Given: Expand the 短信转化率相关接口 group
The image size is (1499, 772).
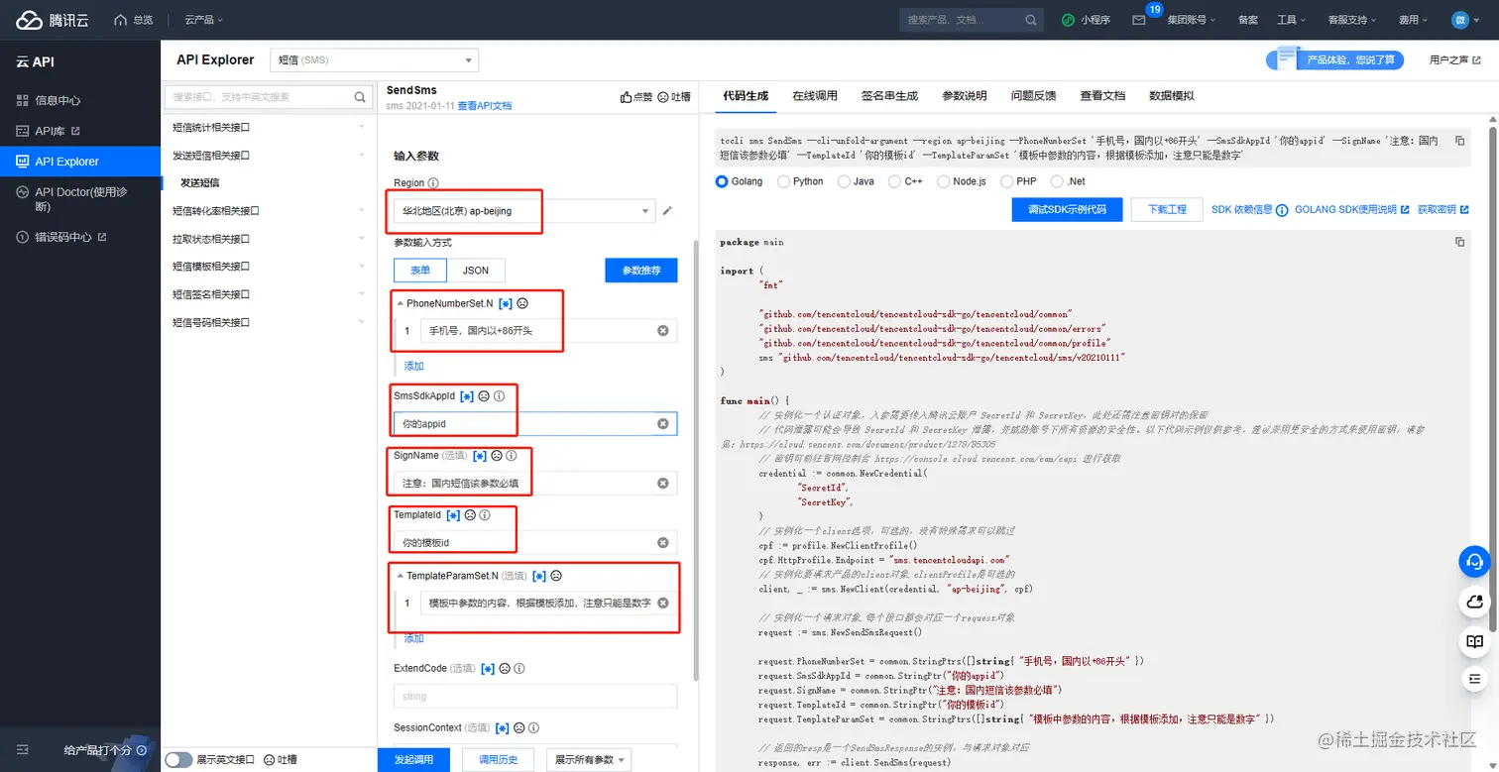Looking at the screenshot, I should [x=268, y=210].
